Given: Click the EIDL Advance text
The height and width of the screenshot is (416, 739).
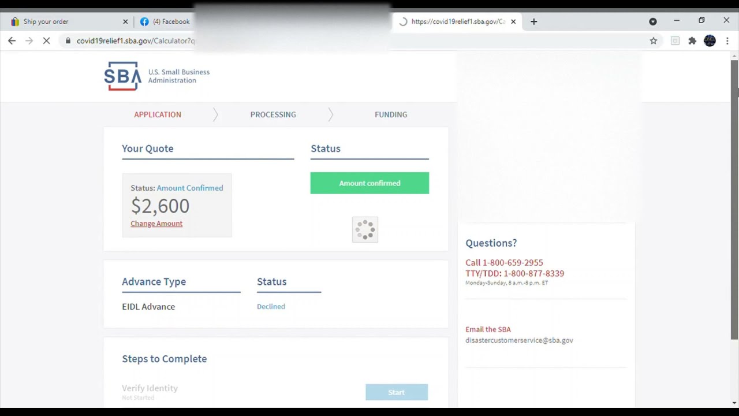Looking at the screenshot, I should [x=148, y=306].
